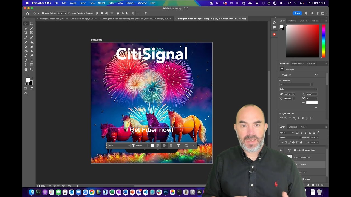Screen dimensions: 351x197
Task: Click Character panel more options ellipsis
Action: tap(316, 108)
